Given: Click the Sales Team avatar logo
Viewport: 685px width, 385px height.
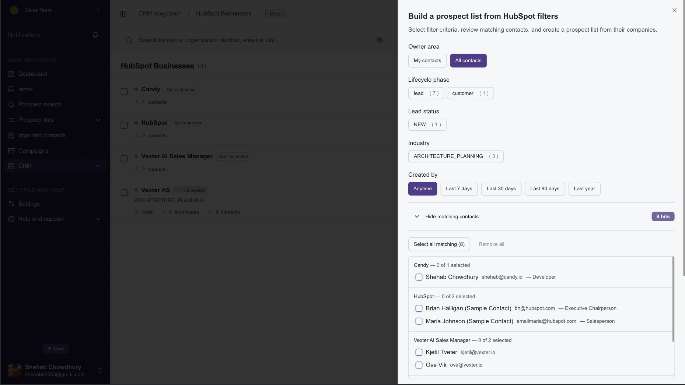Looking at the screenshot, I should pos(14,10).
